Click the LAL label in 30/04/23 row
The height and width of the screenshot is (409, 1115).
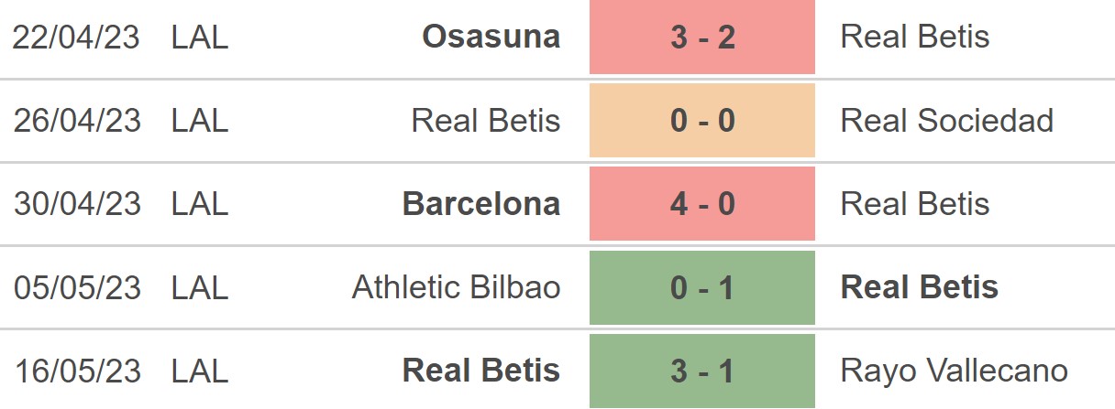(x=199, y=204)
